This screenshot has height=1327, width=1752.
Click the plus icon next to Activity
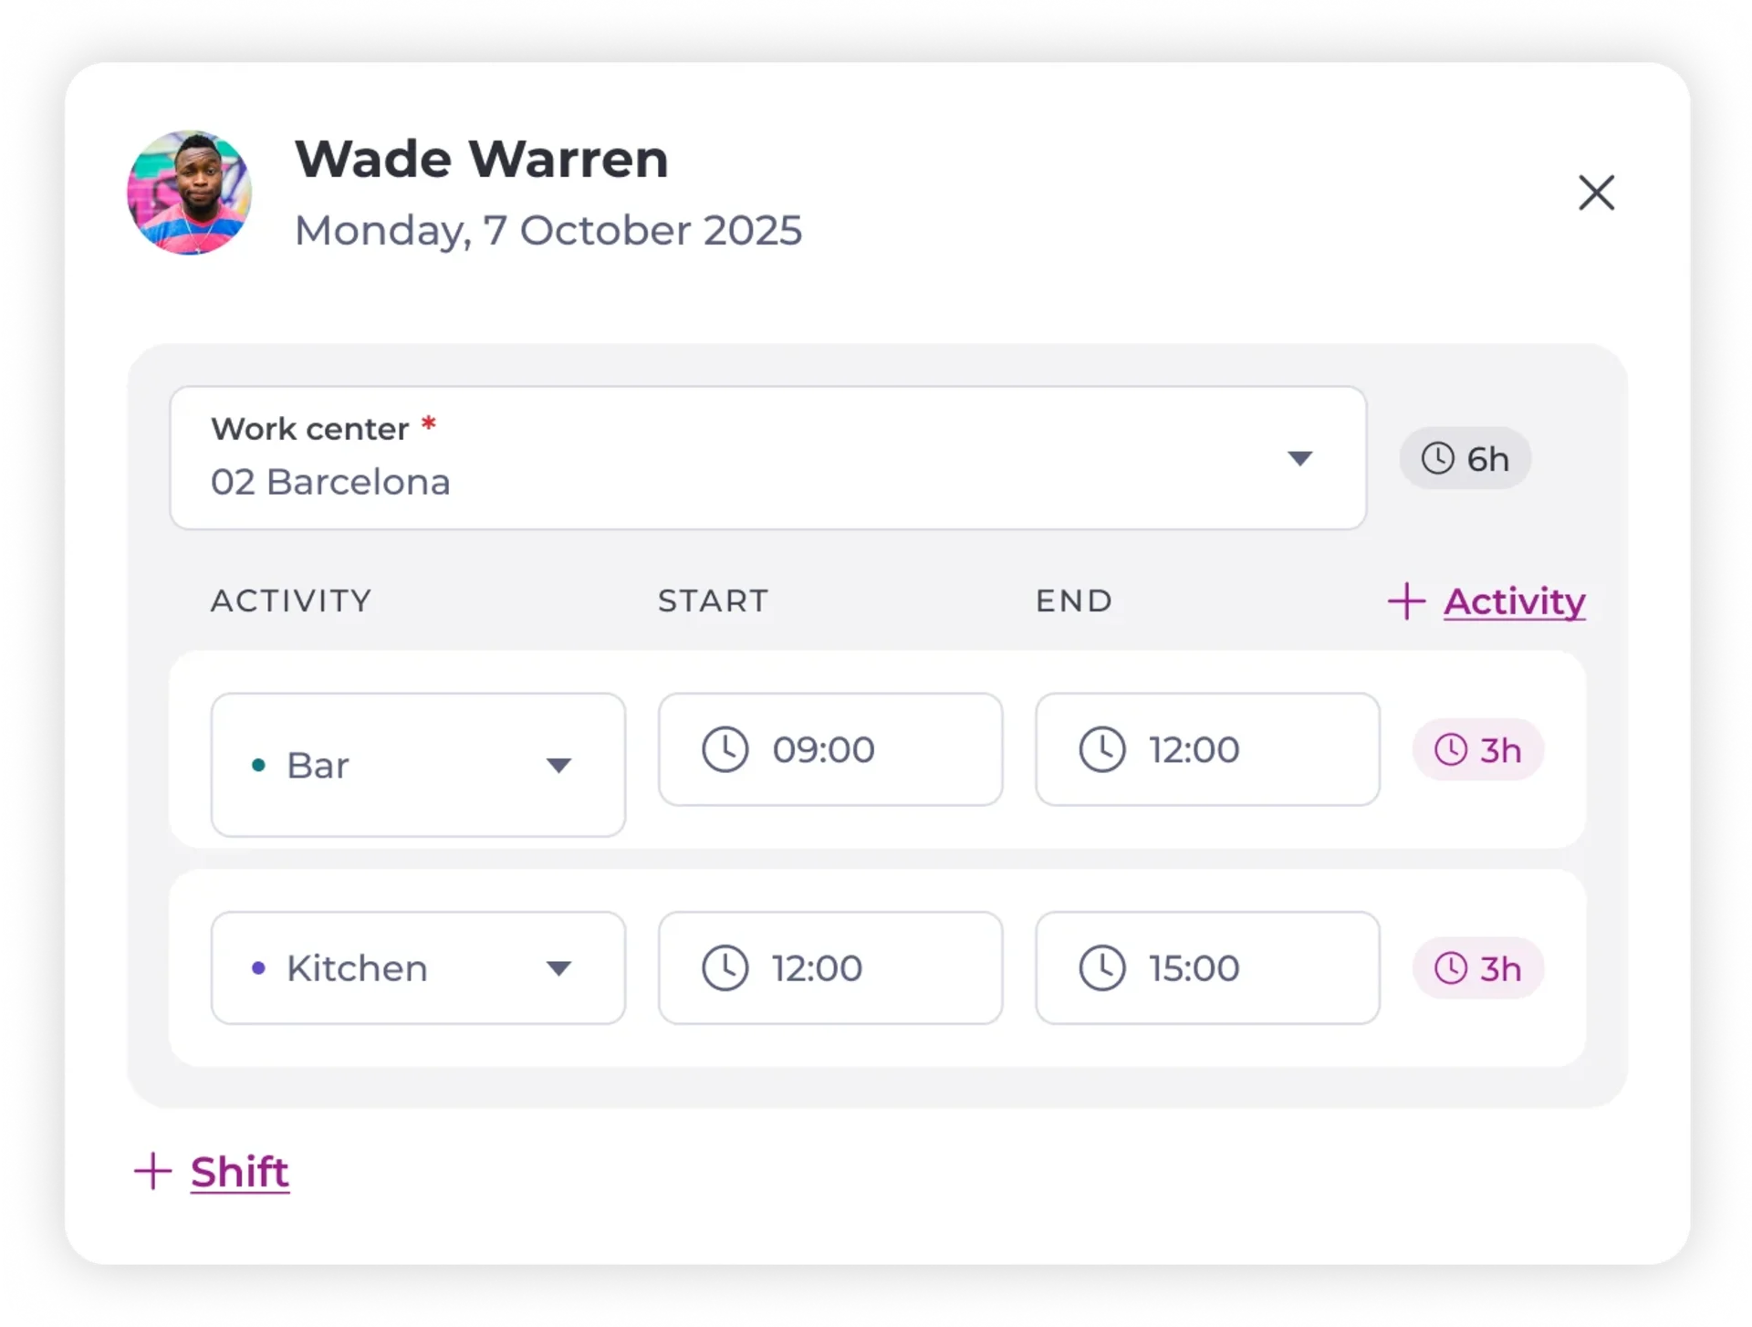(x=1406, y=601)
